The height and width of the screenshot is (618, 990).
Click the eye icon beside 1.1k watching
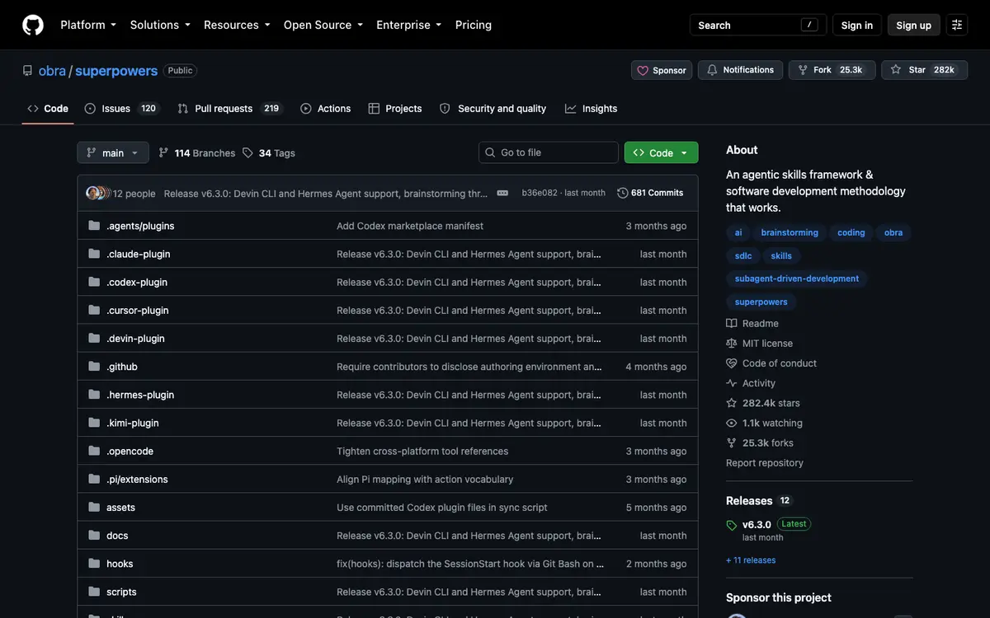coord(732,423)
